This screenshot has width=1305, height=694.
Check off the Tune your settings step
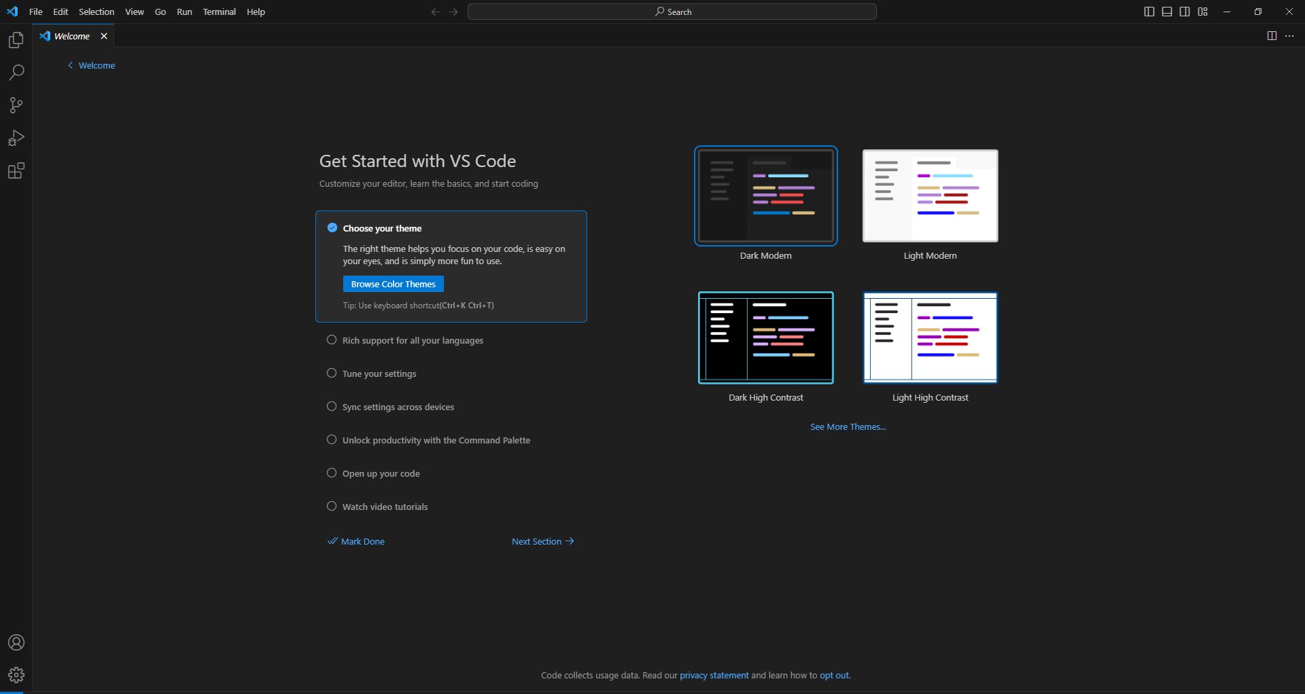[332, 373]
